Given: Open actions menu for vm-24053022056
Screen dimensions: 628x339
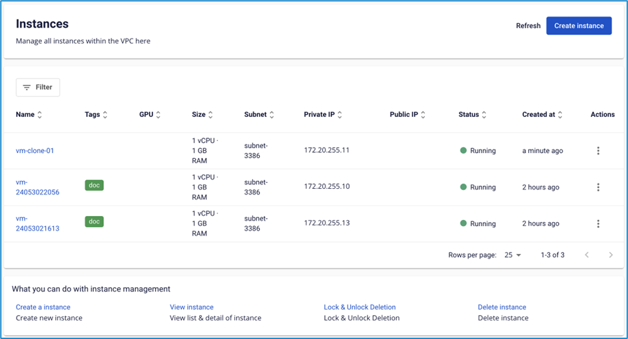Looking at the screenshot, I should [598, 187].
